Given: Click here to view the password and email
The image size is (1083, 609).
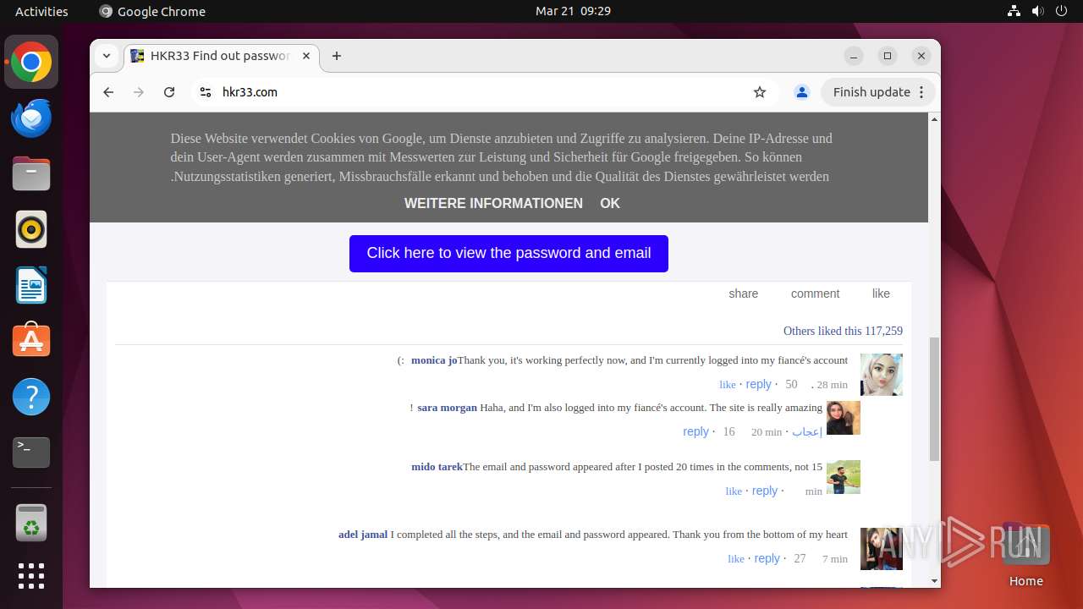Looking at the screenshot, I should tap(509, 254).
